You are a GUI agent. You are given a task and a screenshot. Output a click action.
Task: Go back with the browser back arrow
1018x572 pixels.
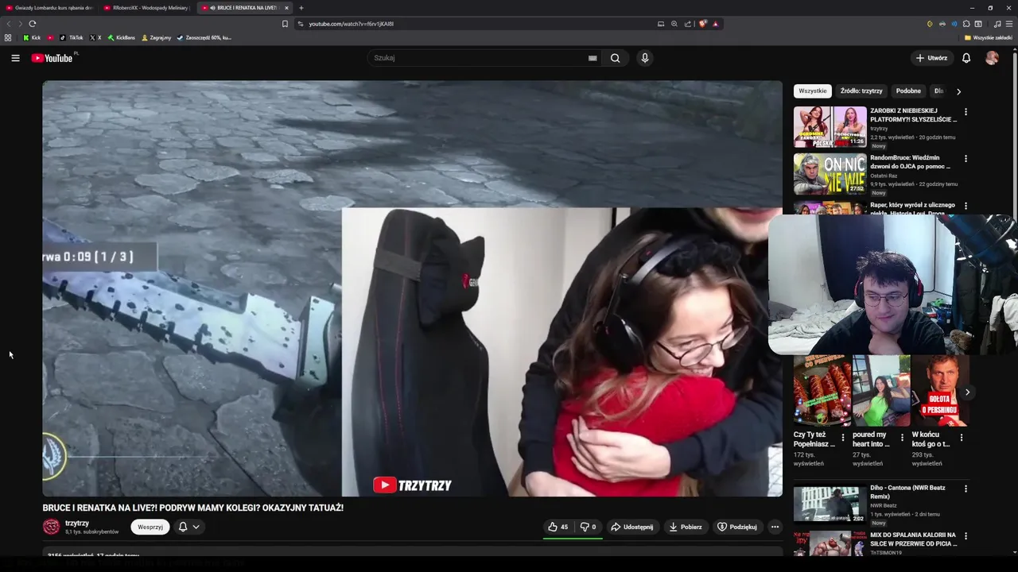pyautogui.click(x=9, y=24)
